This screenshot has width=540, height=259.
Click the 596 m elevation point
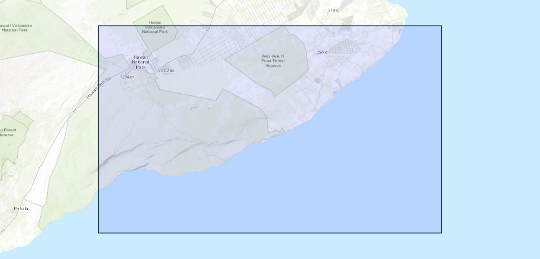click(x=322, y=53)
